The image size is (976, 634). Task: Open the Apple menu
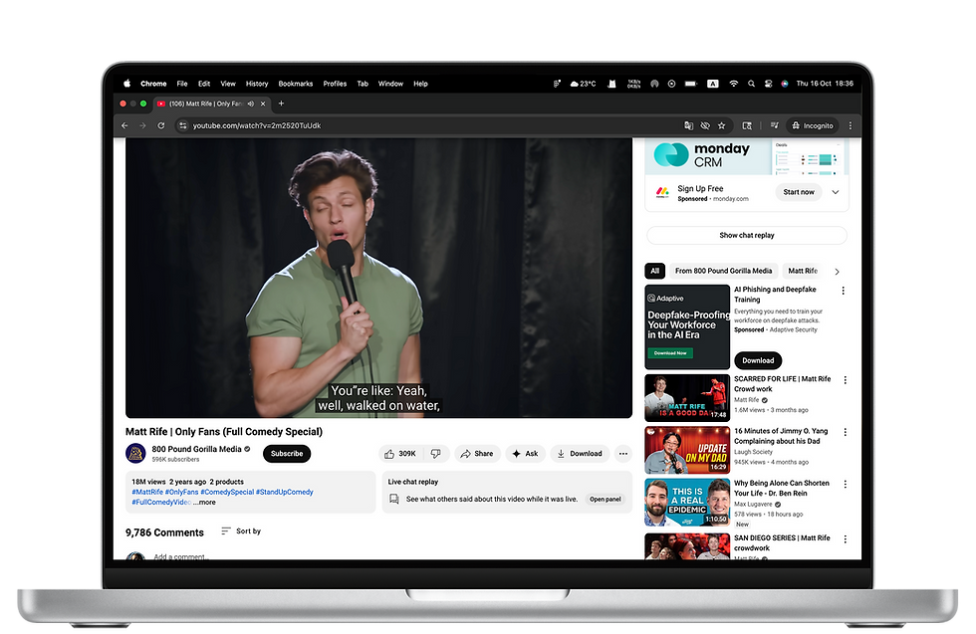coord(127,84)
